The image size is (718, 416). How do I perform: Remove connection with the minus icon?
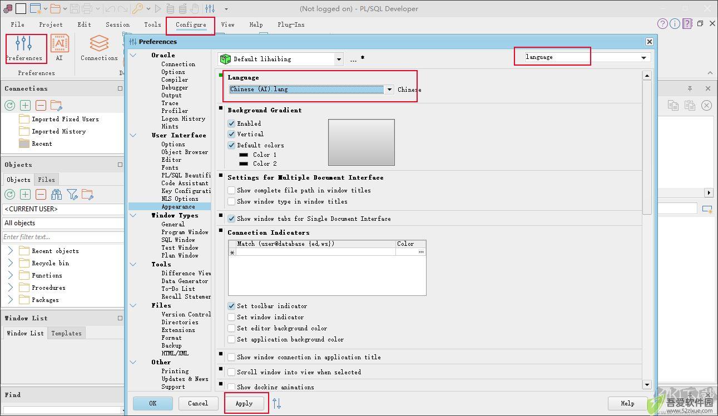pyautogui.click(x=41, y=105)
